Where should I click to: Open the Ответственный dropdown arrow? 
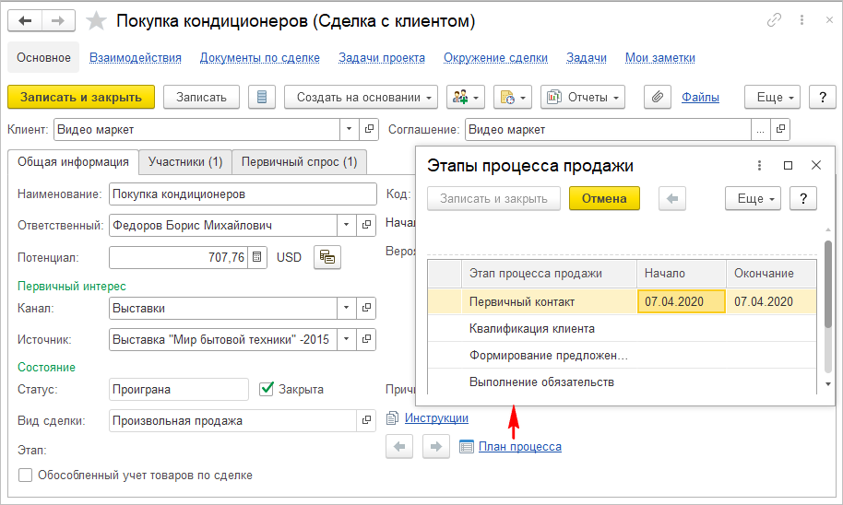(347, 225)
